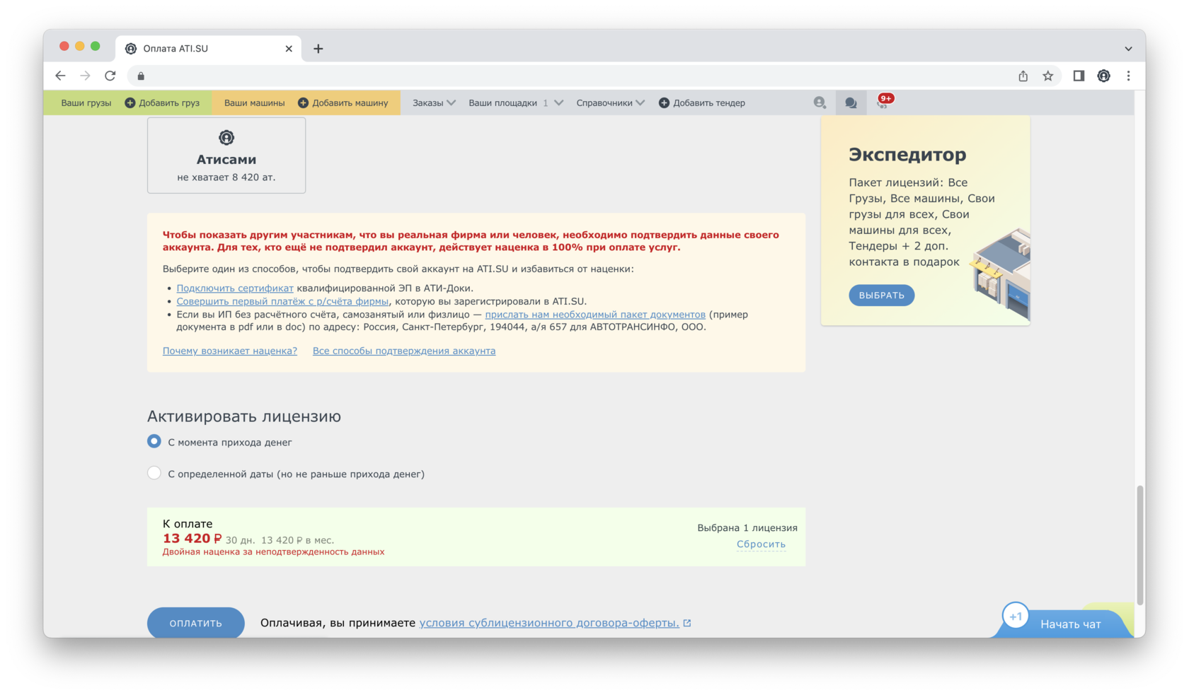This screenshot has width=1189, height=695.
Task: Click the Атисами payment method card
Action: click(x=226, y=155)
